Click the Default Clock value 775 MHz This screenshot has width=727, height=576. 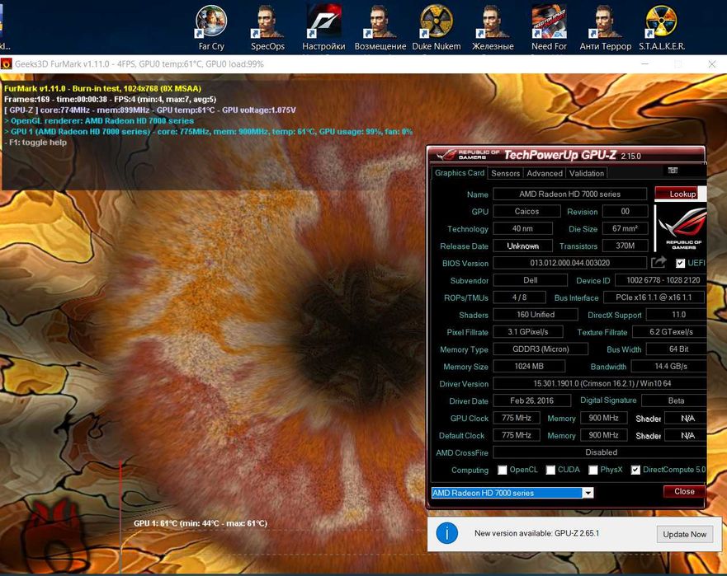517,435
